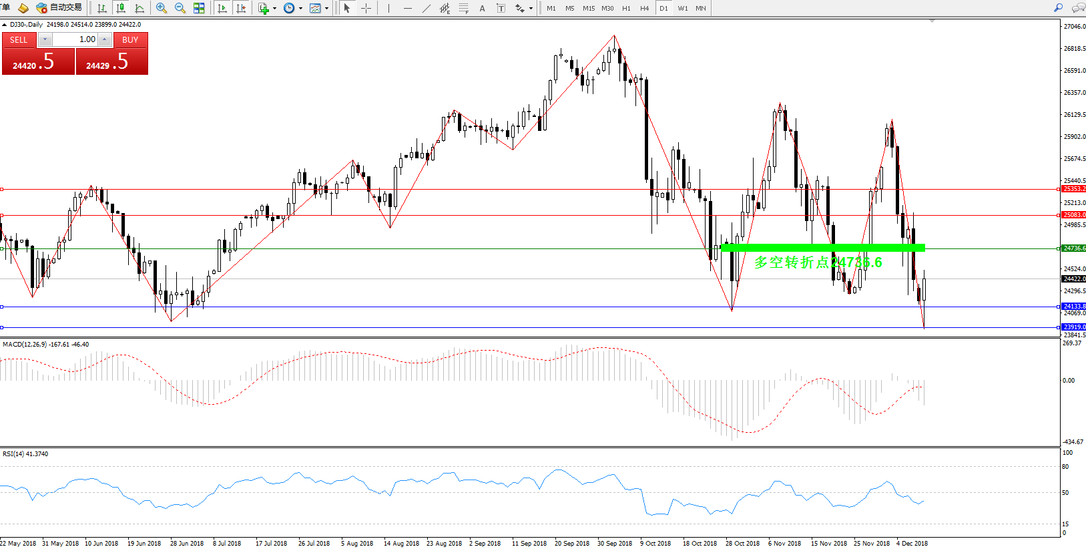Switch chart to candlestick display
The image size is (1086, 551).
click(x=121, y=8)
